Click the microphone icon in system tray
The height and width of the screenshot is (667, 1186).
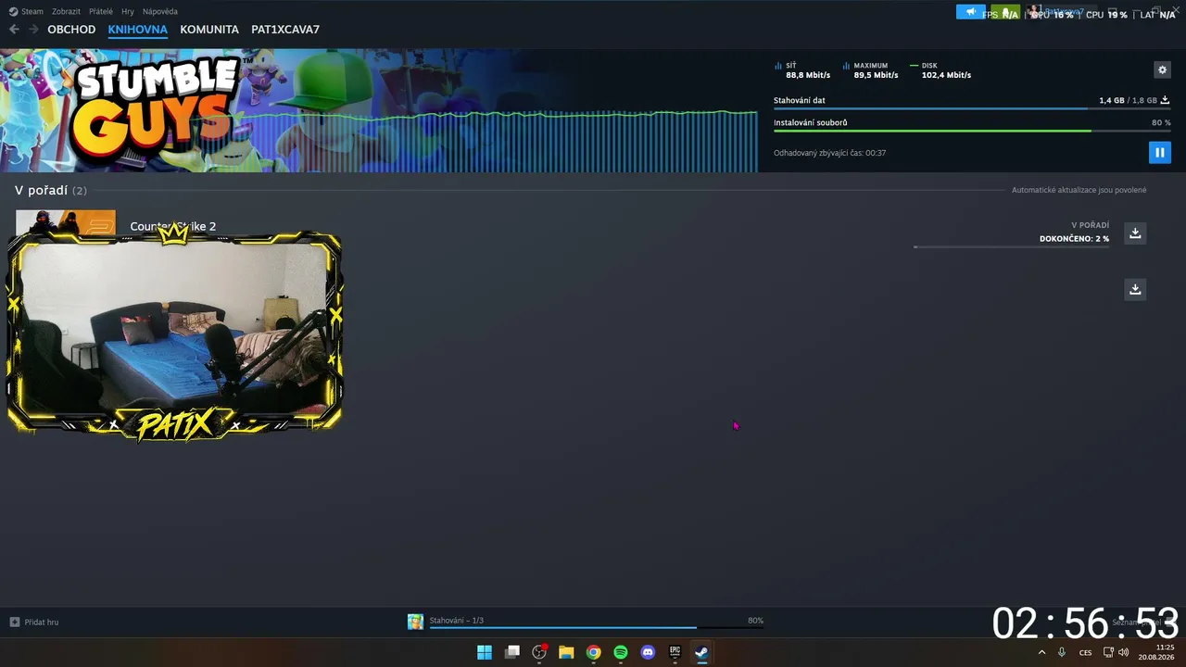[x=1062, y=652]
